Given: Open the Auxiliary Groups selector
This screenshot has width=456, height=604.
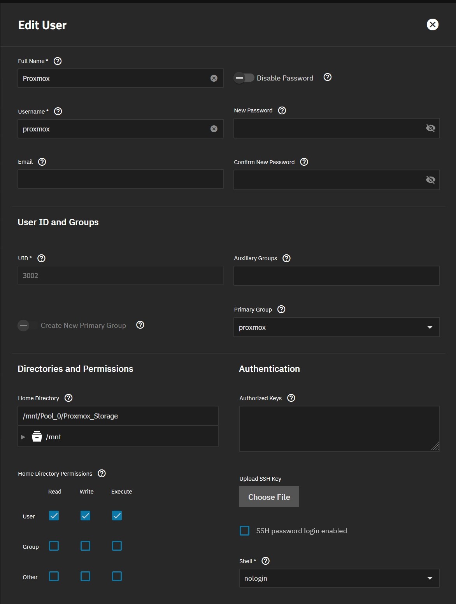Looking at the screenshot, I should point(337,276).
